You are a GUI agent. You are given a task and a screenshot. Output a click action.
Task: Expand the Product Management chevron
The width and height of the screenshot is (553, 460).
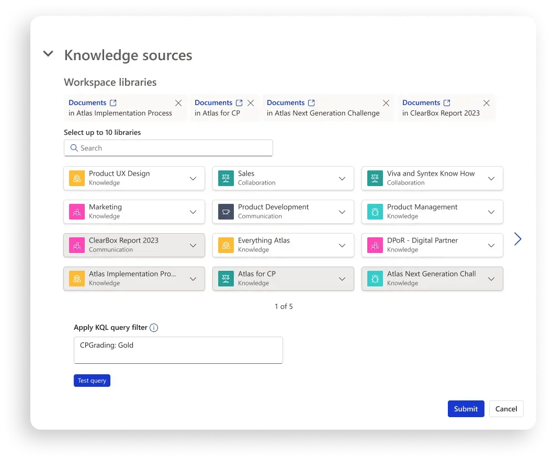click(x=491, y=212)
